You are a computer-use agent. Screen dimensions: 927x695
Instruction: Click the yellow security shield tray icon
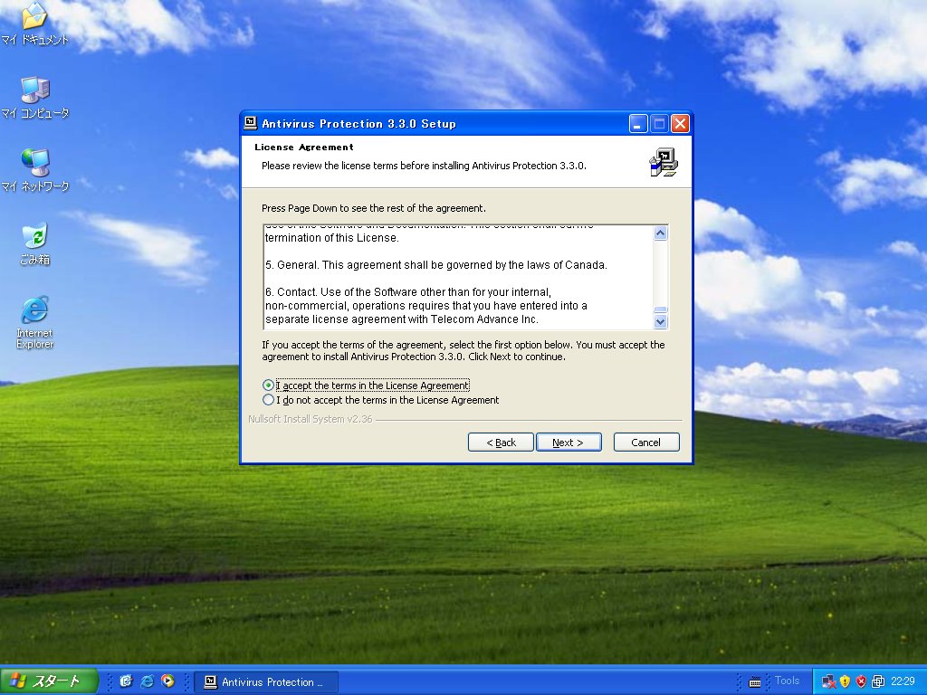[846, 682]
